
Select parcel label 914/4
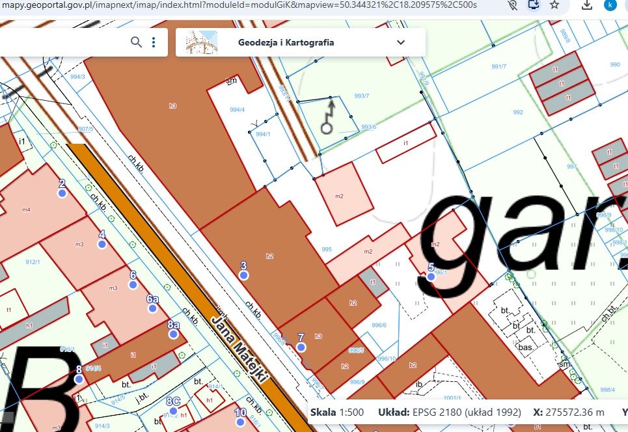click(x=93, y=368)
